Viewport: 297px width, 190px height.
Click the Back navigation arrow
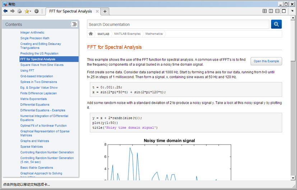pos(5,11)
